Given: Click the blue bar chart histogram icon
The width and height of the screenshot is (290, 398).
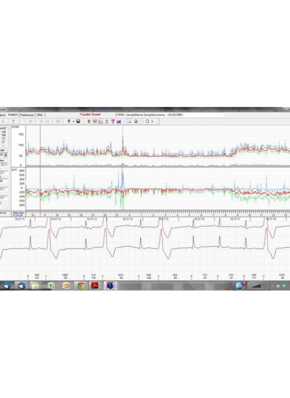Looking at the screenshot, I should coord(119,122).
